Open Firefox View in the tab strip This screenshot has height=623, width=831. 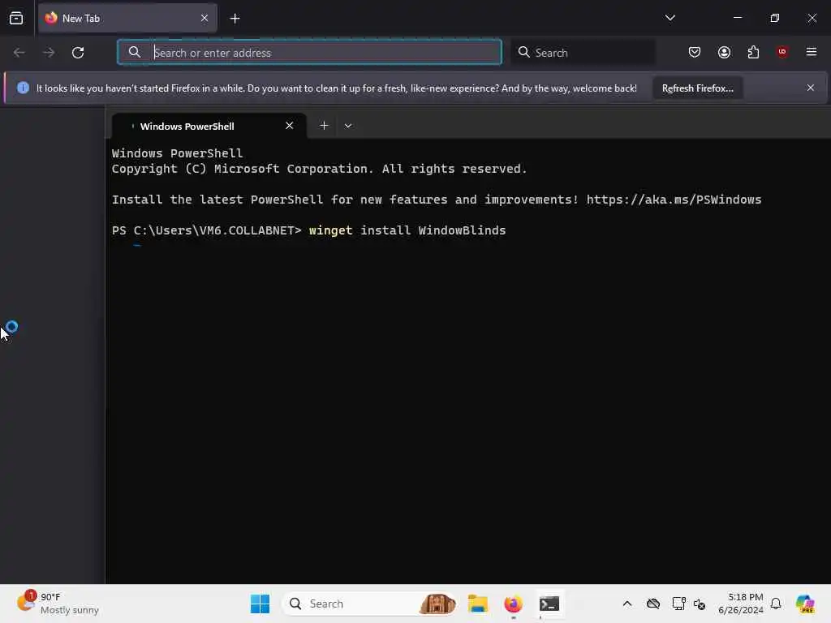tap(16, 18)
